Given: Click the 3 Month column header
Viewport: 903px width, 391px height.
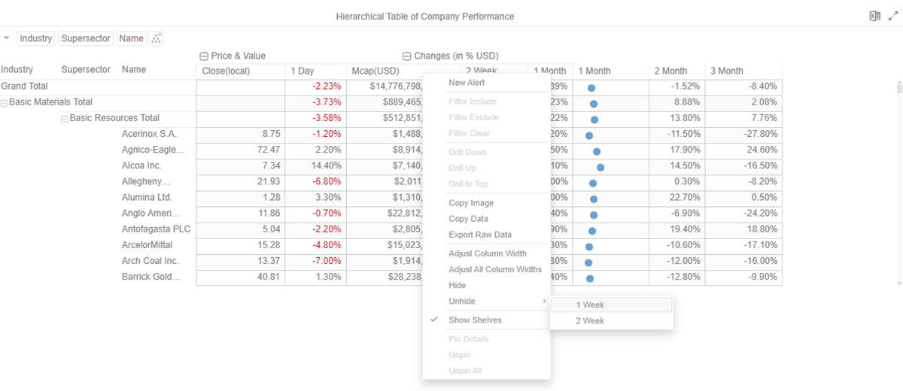Looking at the screenshot, I should (727, 71).
